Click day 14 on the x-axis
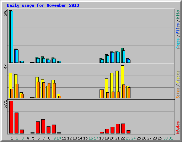182x142 pixels. tap(80, 138)
